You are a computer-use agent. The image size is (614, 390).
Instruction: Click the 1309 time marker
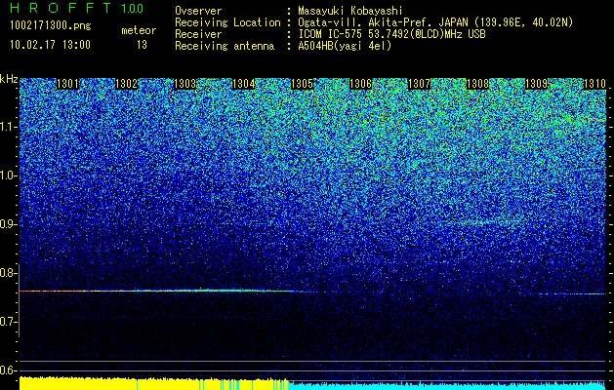(536, 84)
